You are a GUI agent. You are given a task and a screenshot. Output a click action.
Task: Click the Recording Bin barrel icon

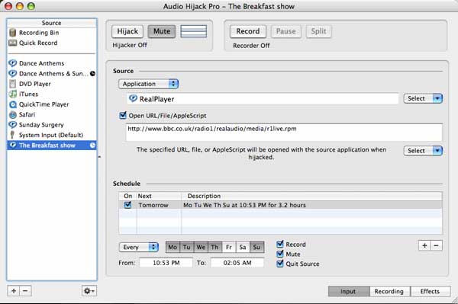coord(12,33)
